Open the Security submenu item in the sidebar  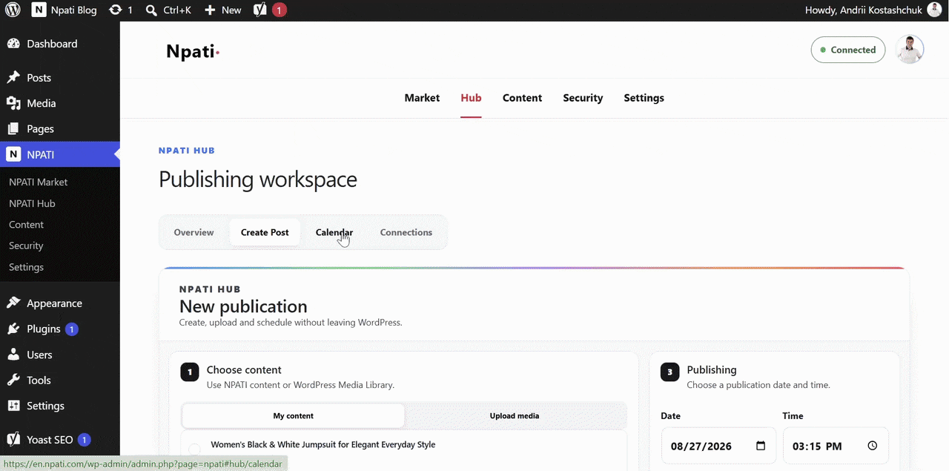[26, 246]
